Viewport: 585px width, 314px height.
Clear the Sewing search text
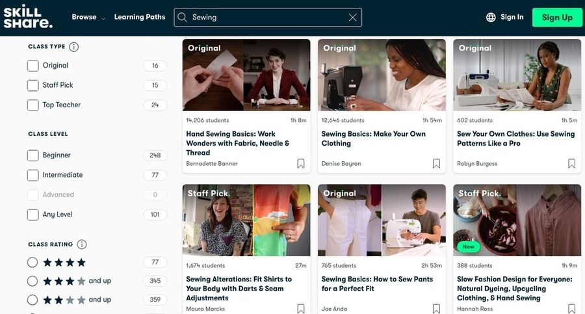[x=352, y=17]
